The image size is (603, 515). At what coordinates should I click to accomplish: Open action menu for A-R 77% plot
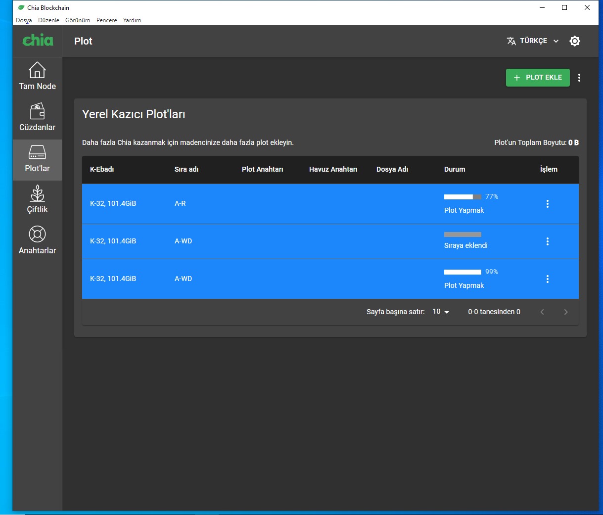547,204
